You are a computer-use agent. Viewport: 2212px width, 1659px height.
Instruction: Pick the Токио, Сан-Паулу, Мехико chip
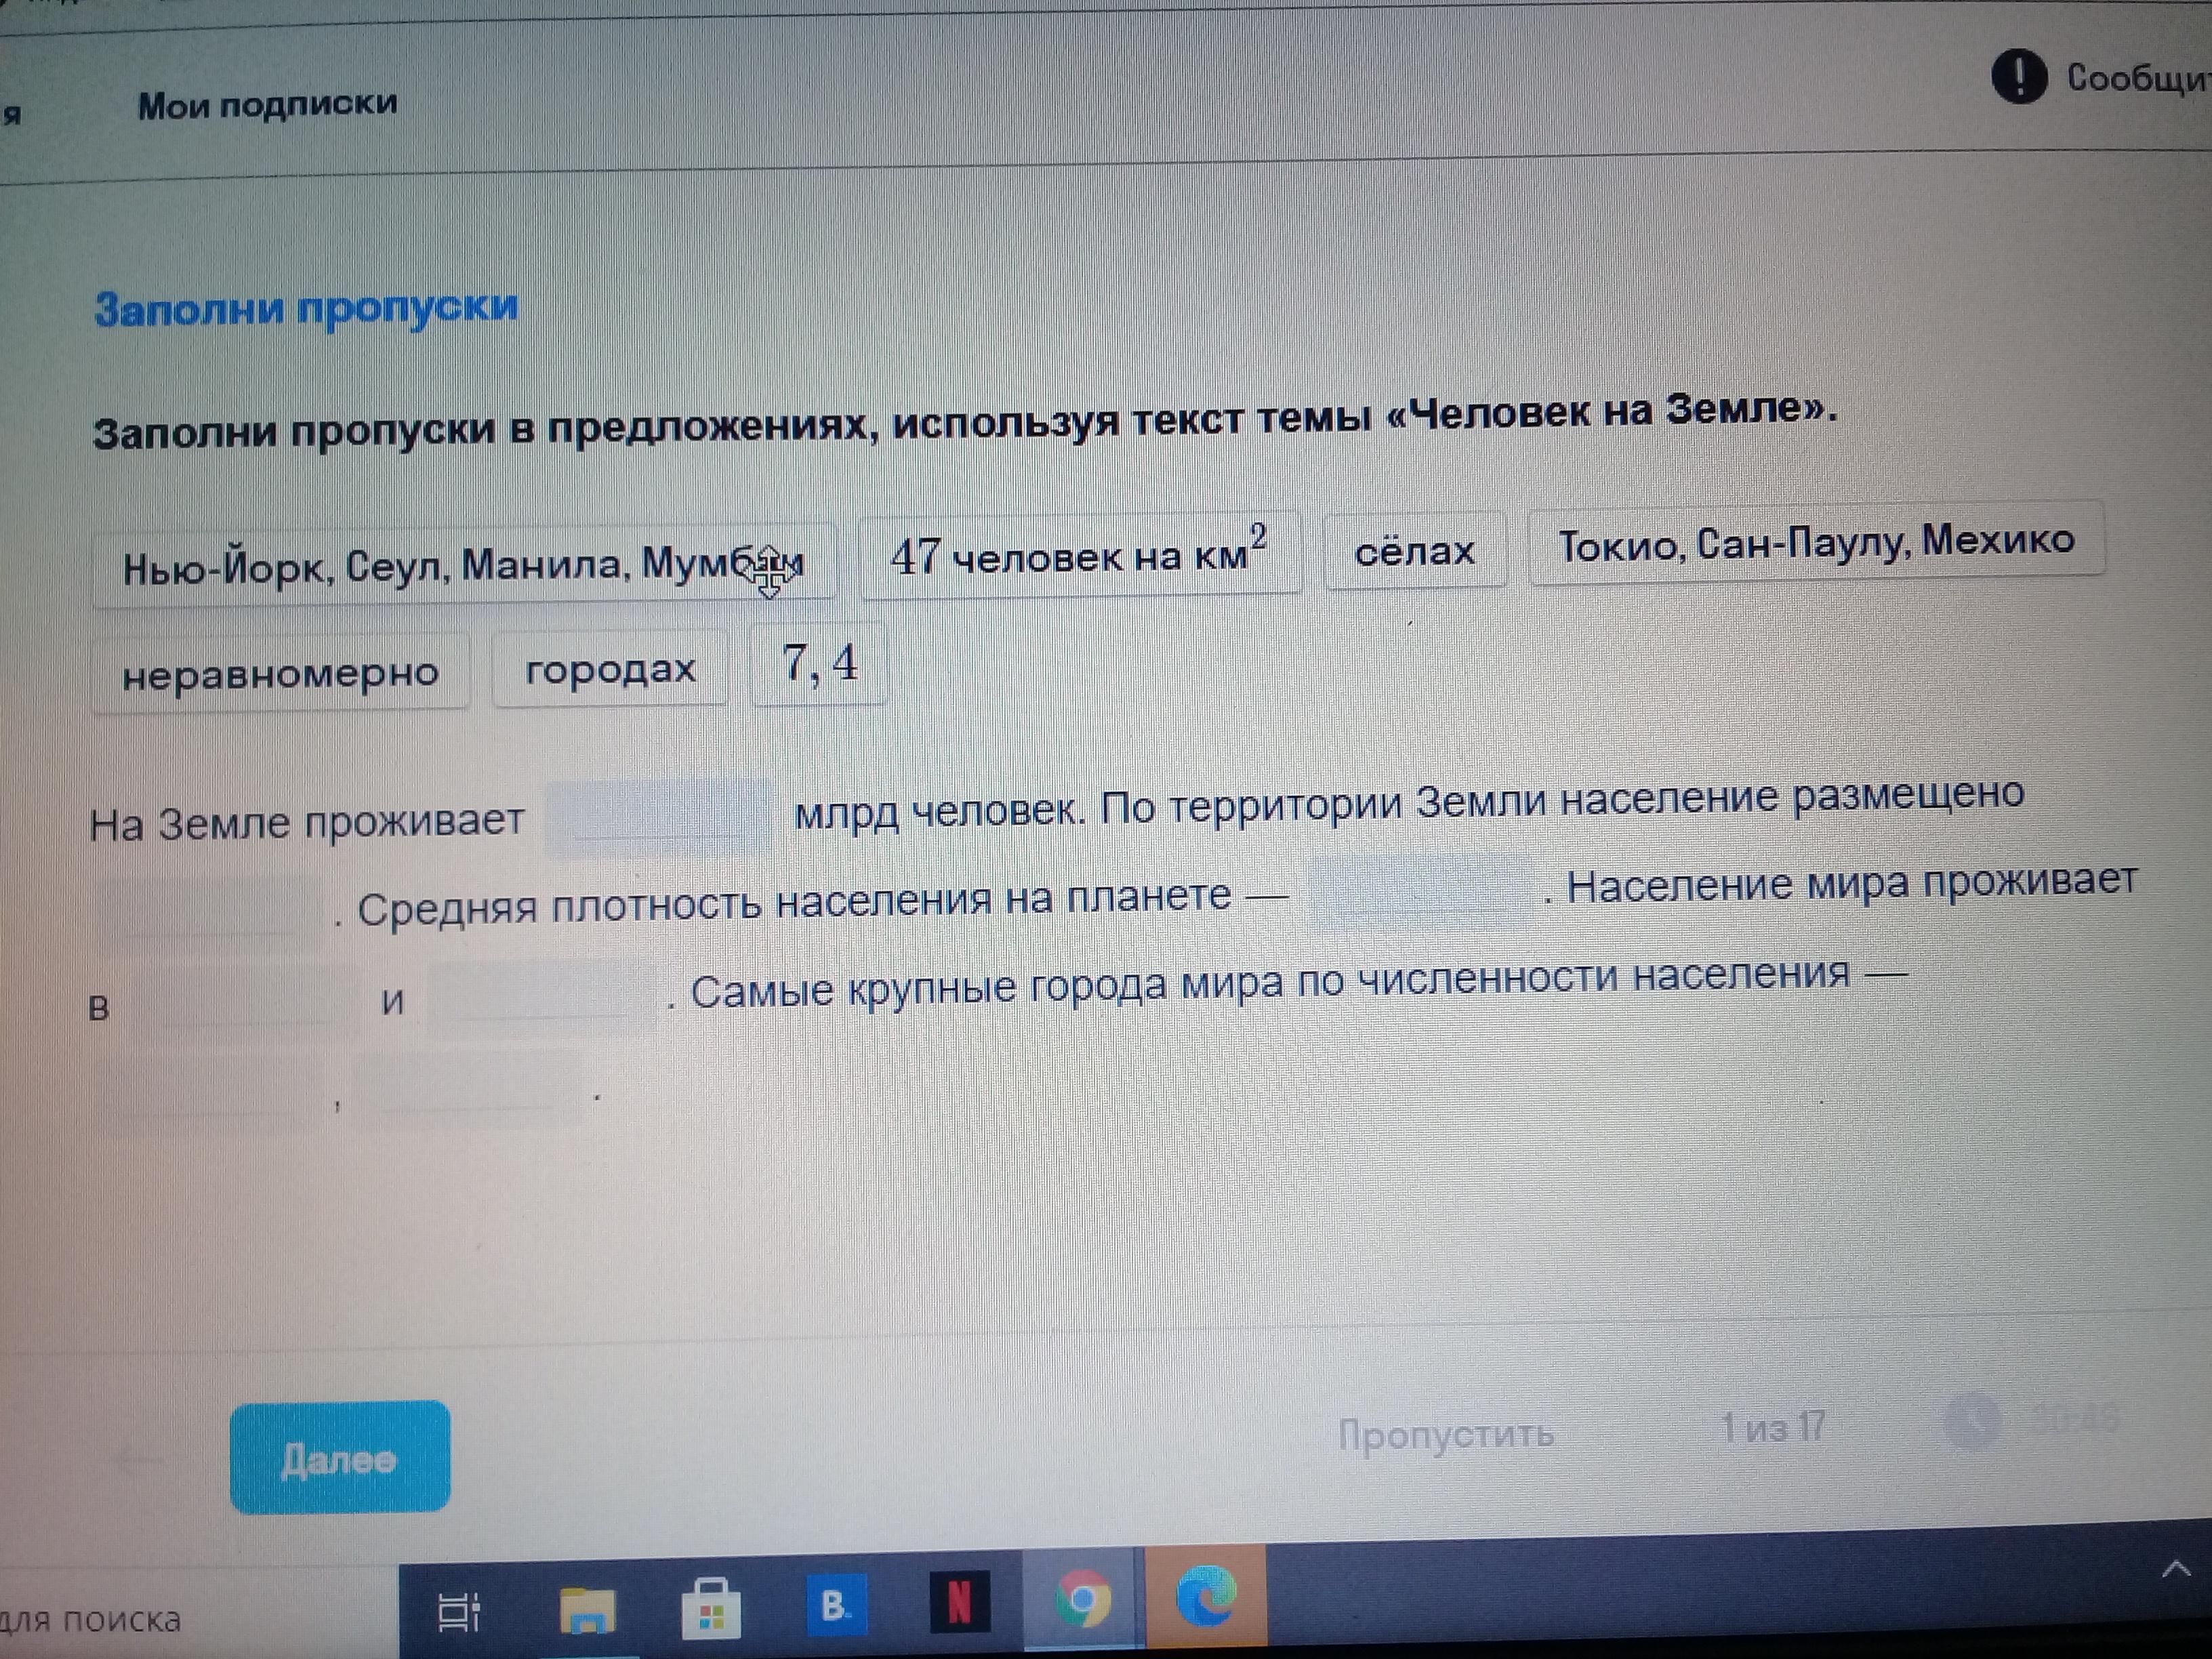click(x=1816, y=543)
